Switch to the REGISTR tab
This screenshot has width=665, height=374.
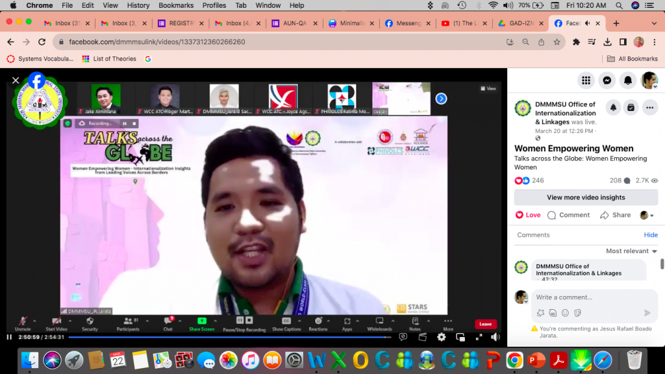(181, 23)
